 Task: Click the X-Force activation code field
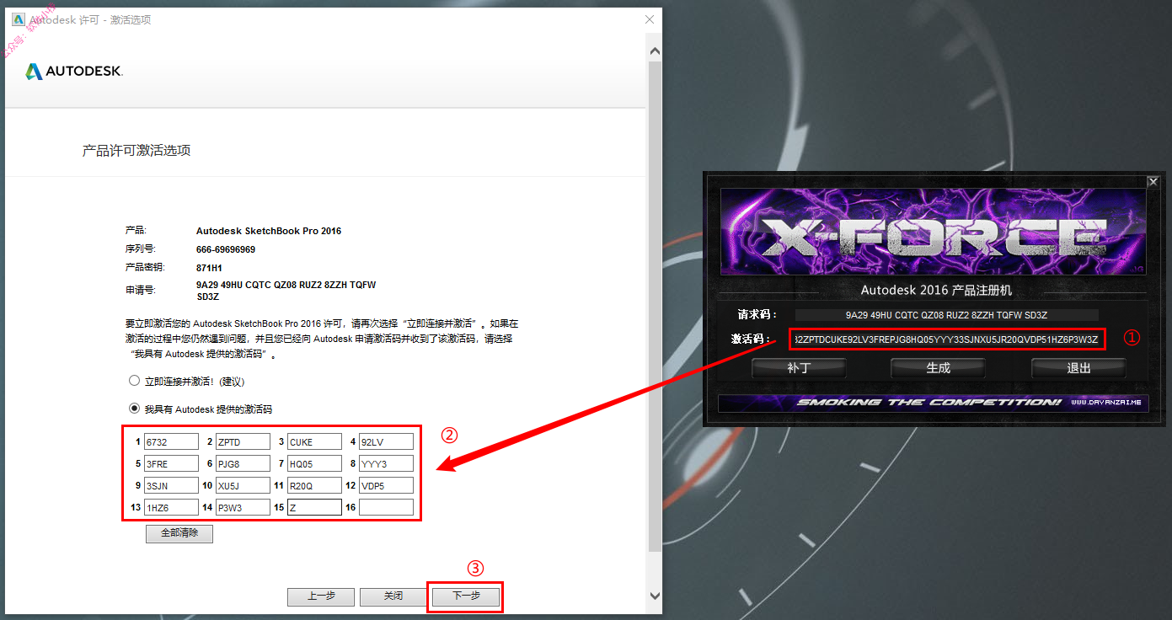tap(946, 339)
